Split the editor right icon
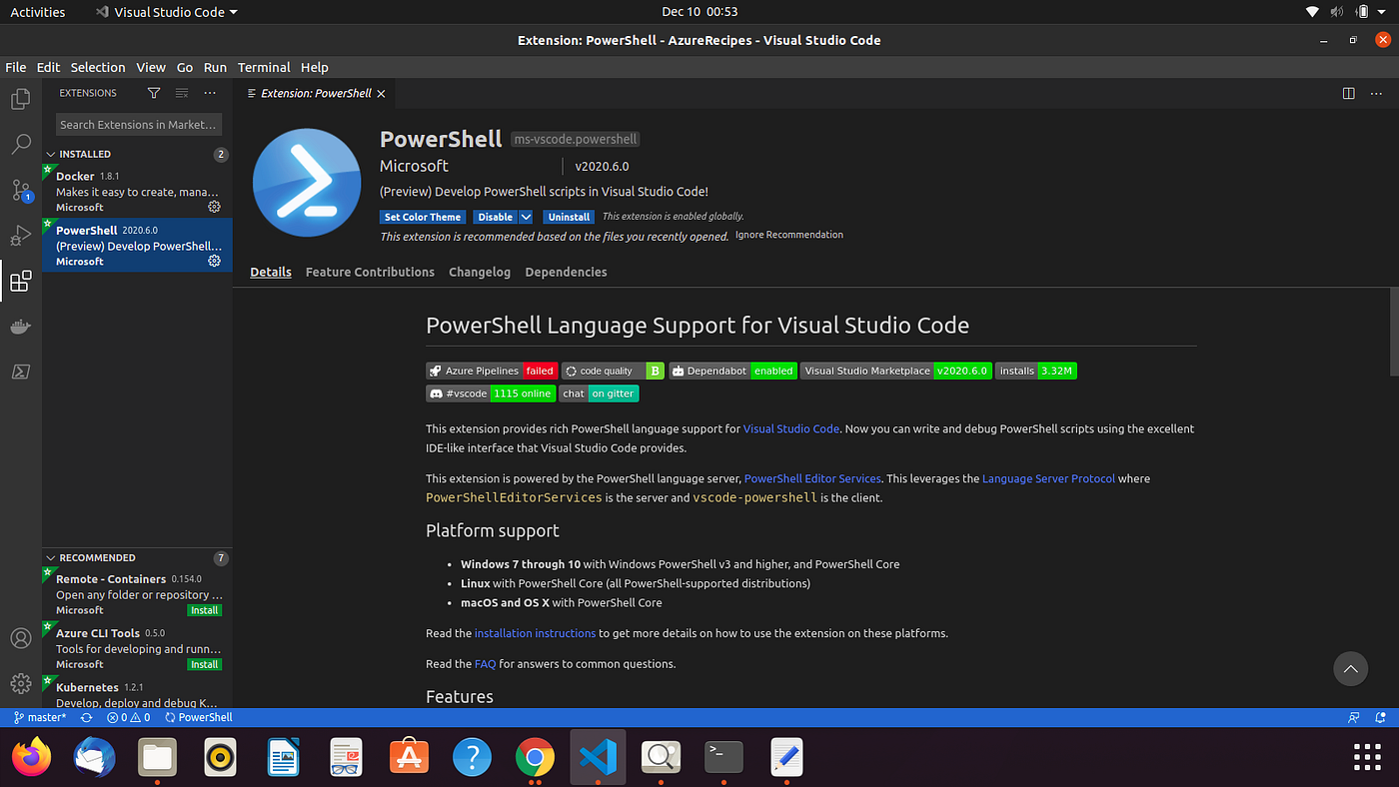This screenshot has height=787, width=1399. 1348,93
